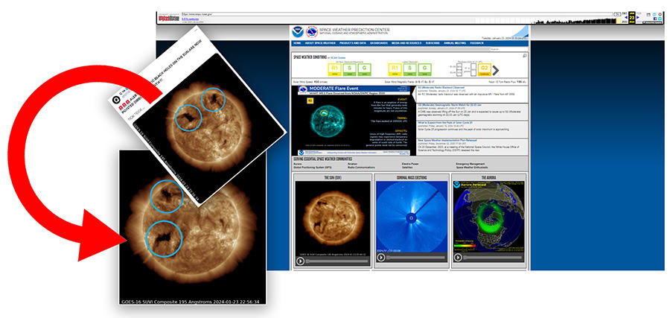Click the Coronal Mass Ejections progress slider
This screenshot has height=318, width=670.
415,258
